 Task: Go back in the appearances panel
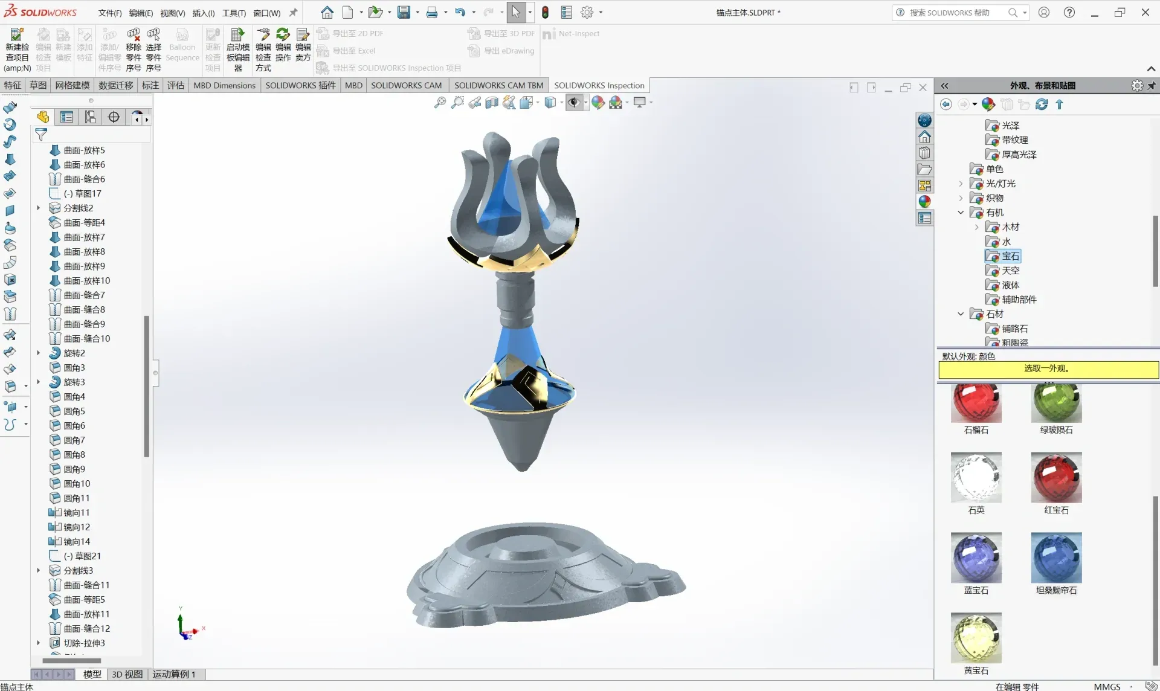pos(946,104)
